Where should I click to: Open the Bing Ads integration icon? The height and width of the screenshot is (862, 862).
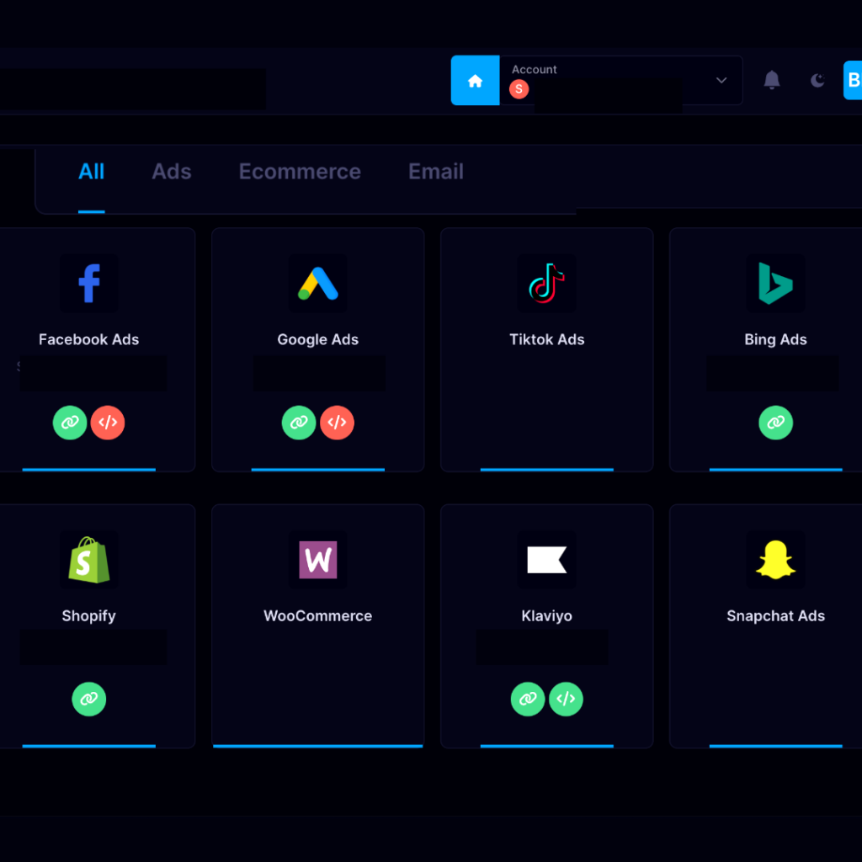click(x=775, y=284)
